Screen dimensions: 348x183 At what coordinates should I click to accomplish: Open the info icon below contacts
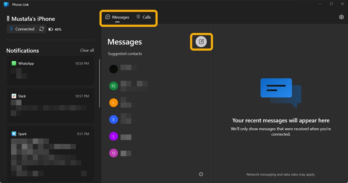201,174
